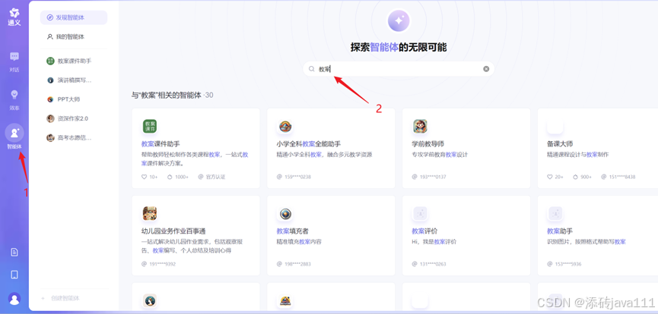The width and height of the screenshot is (658, 314).
Task: Click the flame 1000+ icon on 教案课件助手 card
Action: 170,177
